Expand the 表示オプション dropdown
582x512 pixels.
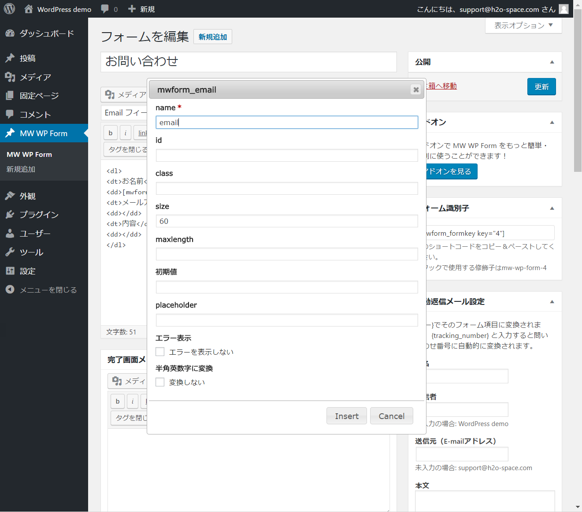pyautogui.click(x=523, y=26)
